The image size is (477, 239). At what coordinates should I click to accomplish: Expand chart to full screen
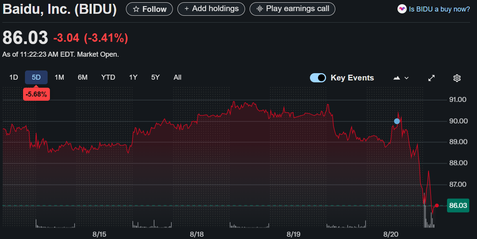coord(432,78)
